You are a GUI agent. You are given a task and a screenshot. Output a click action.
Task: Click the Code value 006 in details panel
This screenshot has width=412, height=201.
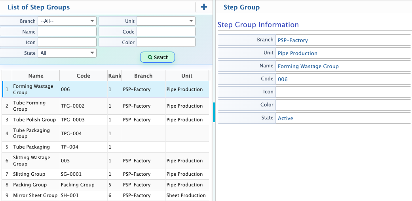(x=283, y=79)
